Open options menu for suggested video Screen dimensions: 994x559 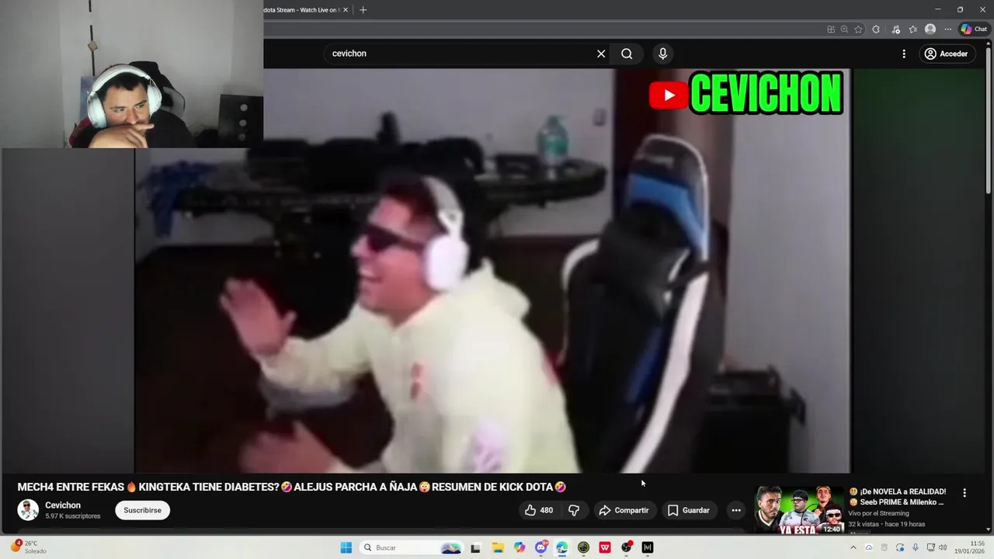click(964, 493)
